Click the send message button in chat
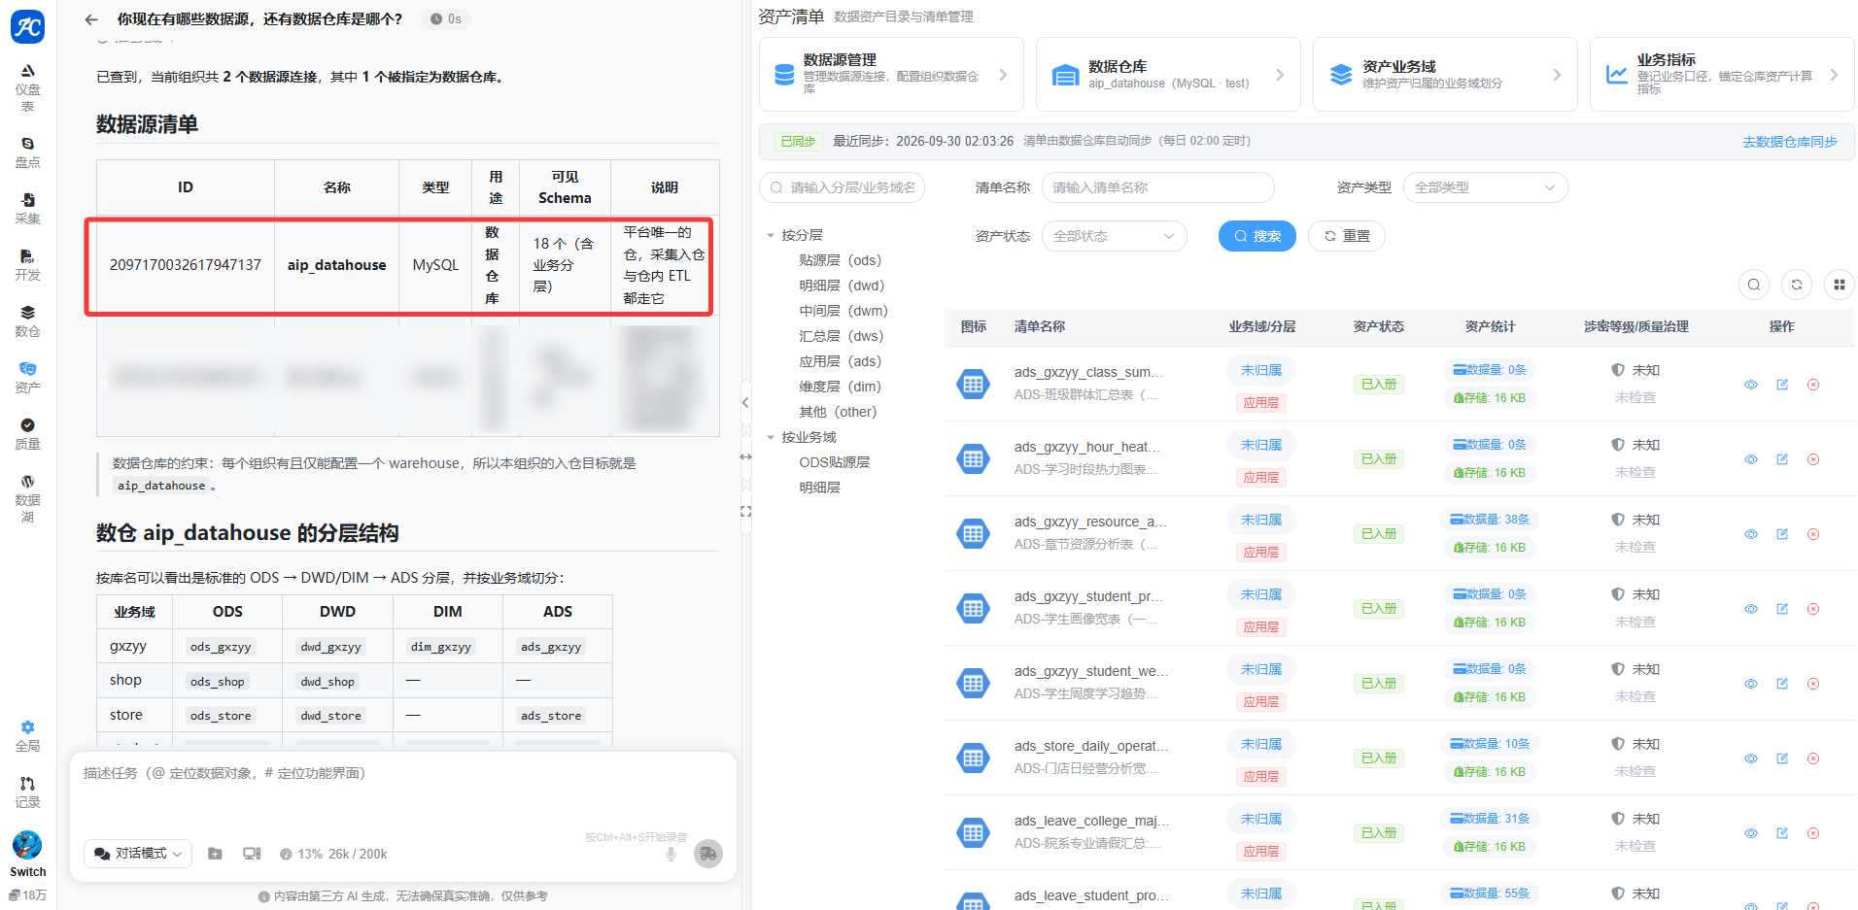Image resolution: width=1858 pixels, height=910 pixels. [708, 854]
